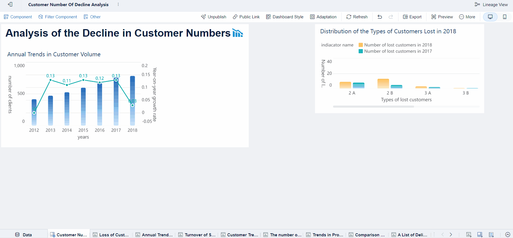The height and width of the screenshot is (238, 513).
Task: Open the 'Customer Tre...' tab
Action: 239,235
